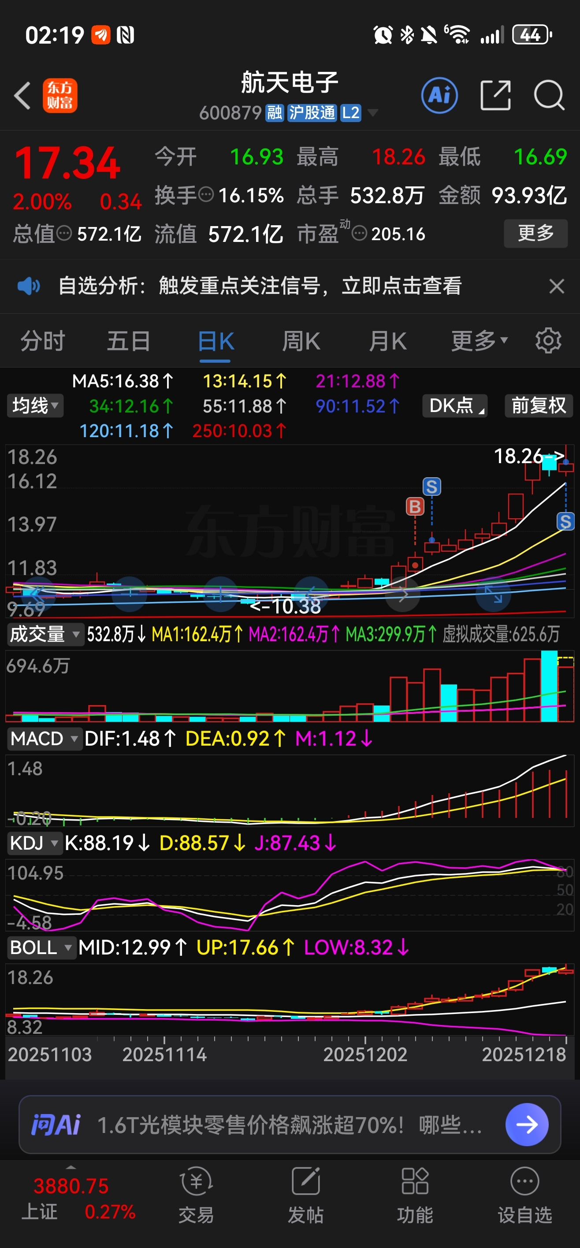Tap the 17.34 current price
Image resolution: width=580 pixels, height=1248 pixels.
tap(67, 163)
